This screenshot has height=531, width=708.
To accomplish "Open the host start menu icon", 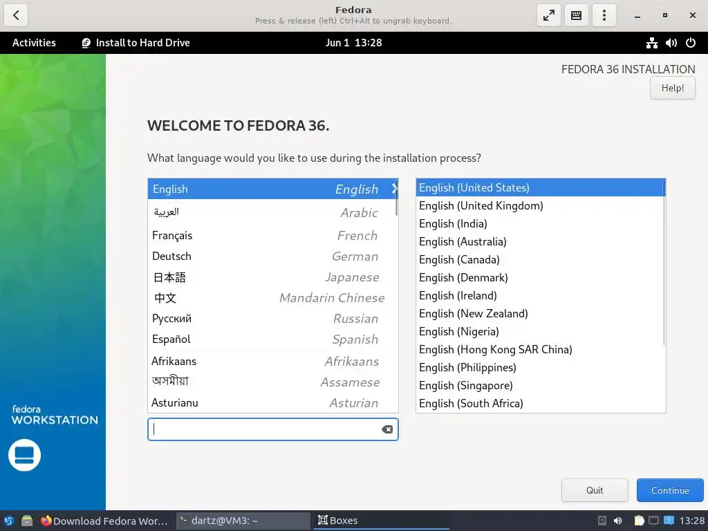I will pyautogui.click(x=8, y=521).
